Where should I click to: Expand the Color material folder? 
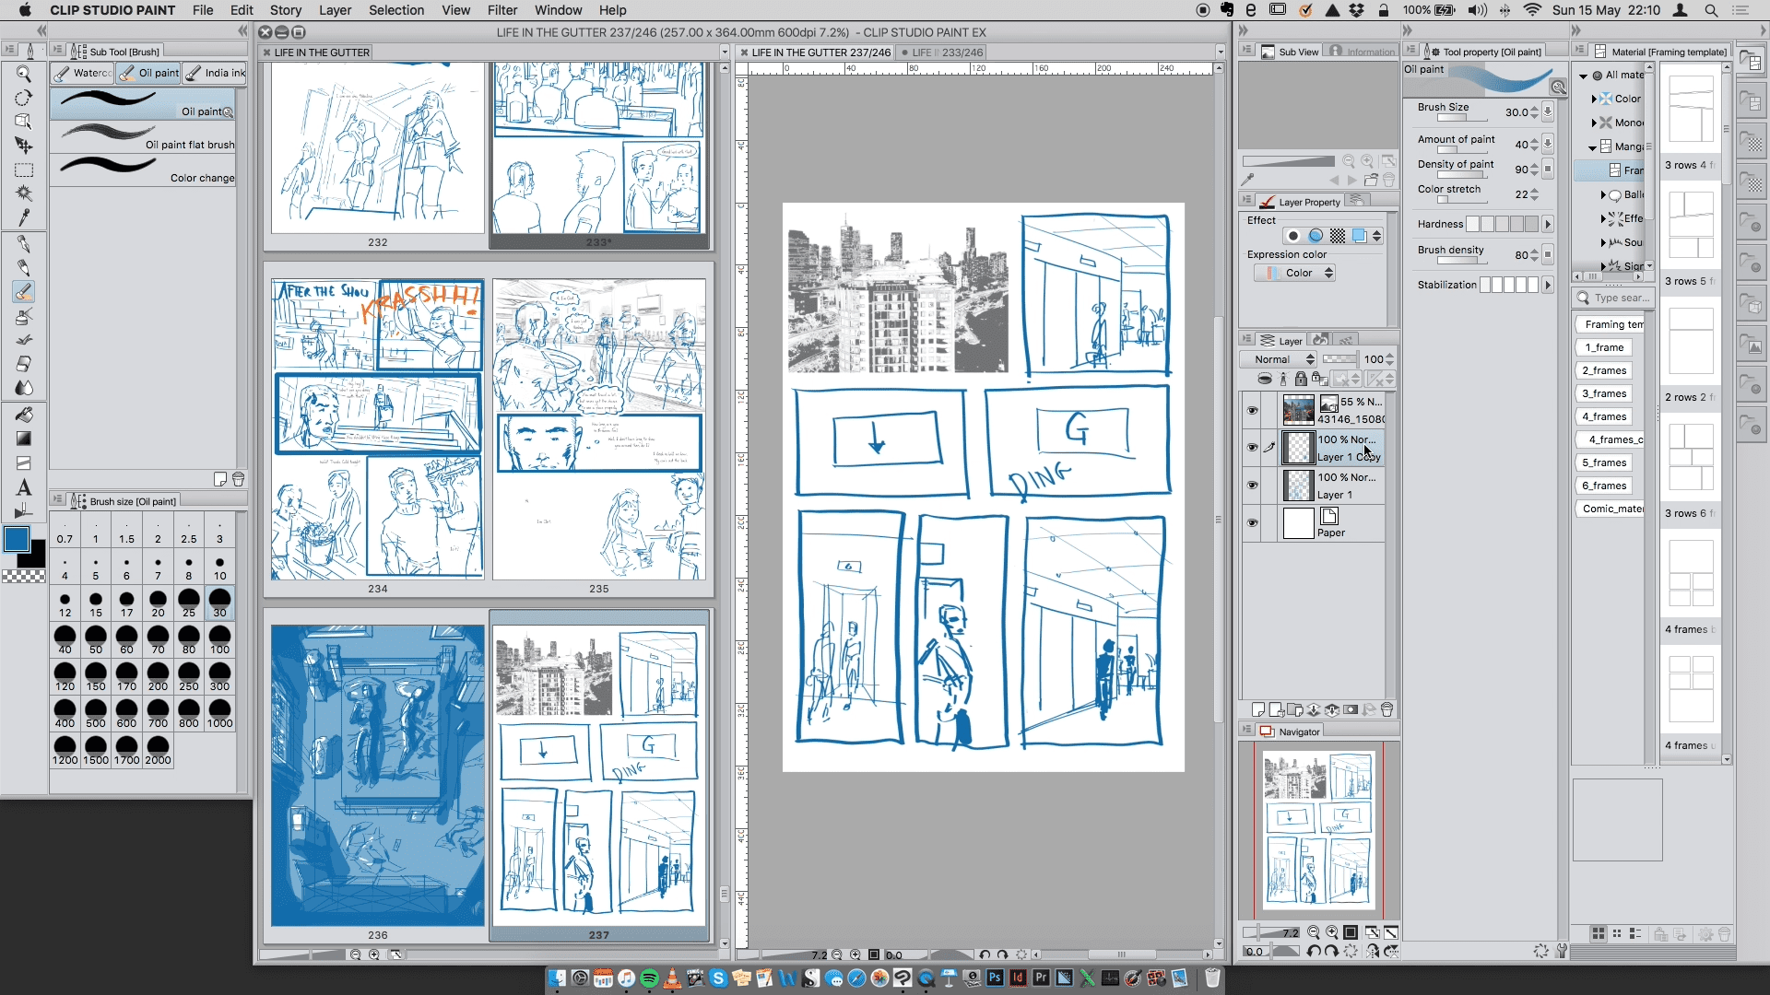click(1594, 99)
